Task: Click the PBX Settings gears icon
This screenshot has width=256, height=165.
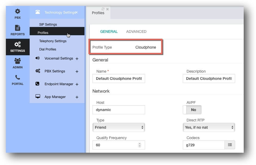Action: (x=38, y=71)
